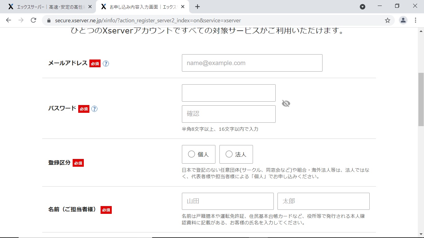This screenshot has height=238, width=424.
Task: Click the 必須 badge beside メールアドレス
Action: [95, 64]
